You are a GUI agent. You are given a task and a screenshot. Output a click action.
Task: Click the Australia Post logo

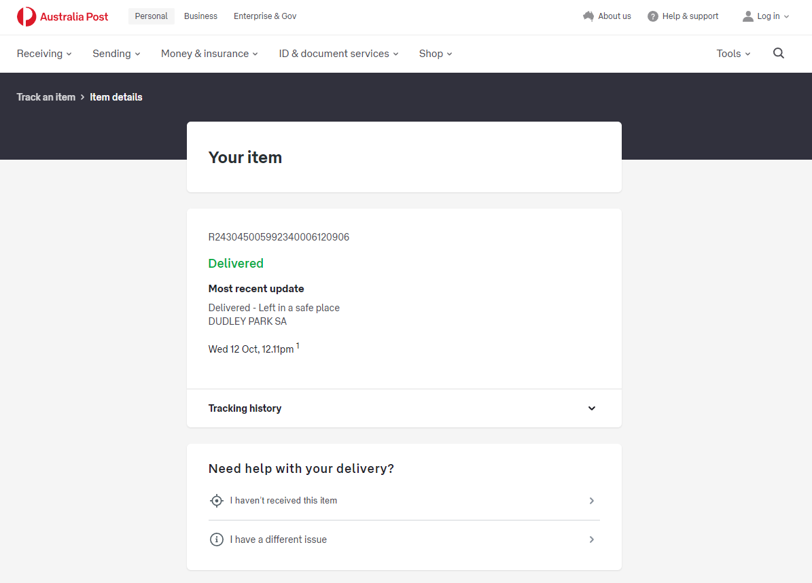63,16
